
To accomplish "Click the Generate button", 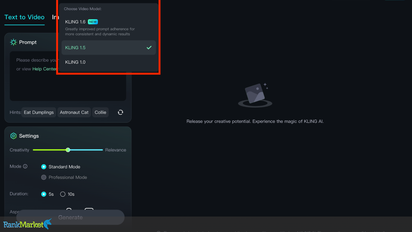I will [x=70, y=217].
